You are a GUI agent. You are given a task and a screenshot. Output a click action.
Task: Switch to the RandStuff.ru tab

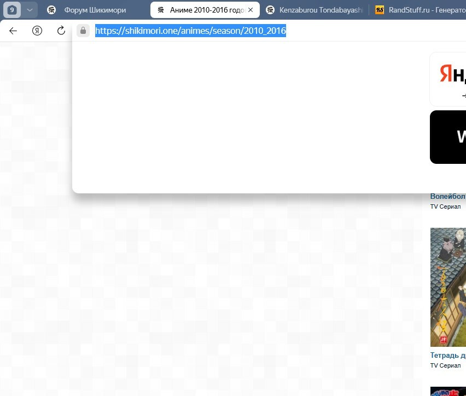(427, 10)
